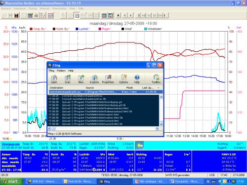
Task: Click the underlined Weergegevens link
Action: click(x=11, y=144)
